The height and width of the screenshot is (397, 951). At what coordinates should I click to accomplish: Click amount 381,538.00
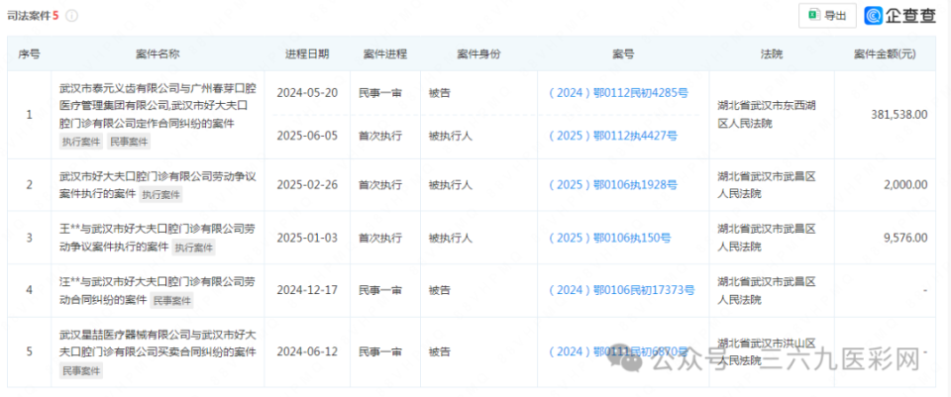click(898, 115)
